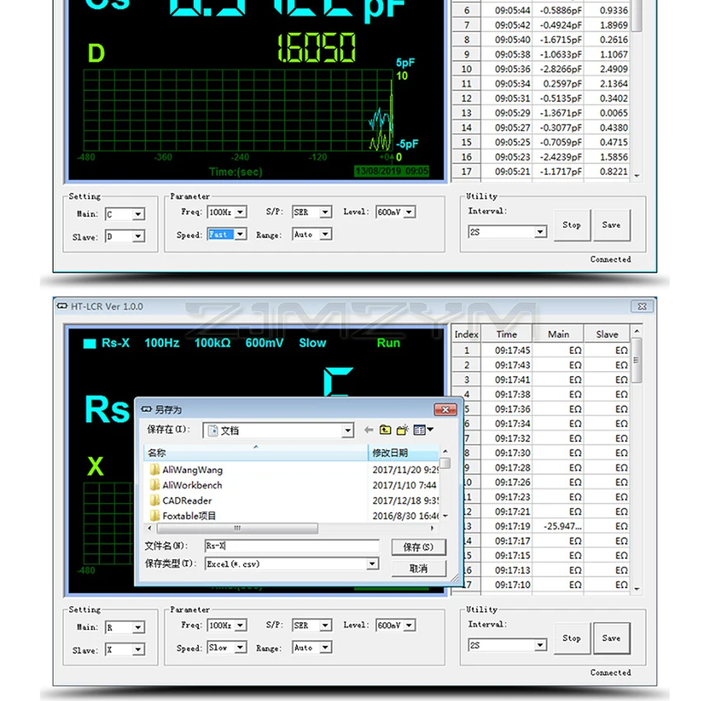This screenshot has width=701, height=701.
Task: Select the CADReader folder
Action: 186,501
